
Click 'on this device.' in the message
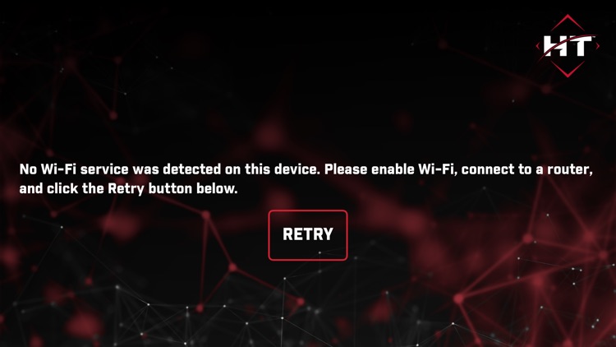[273, 169]
